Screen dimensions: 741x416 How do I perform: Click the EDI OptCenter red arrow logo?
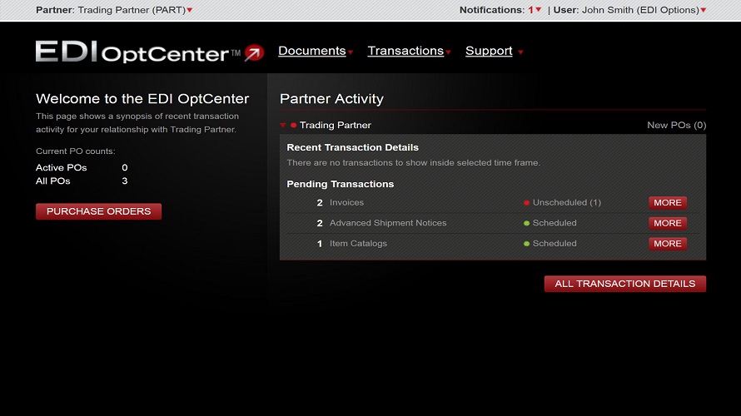click(254, 52)
